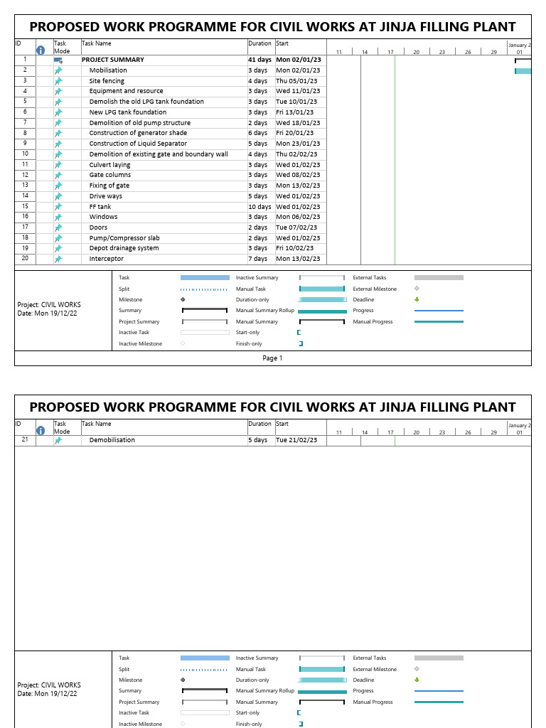Click the pin icon beside Site fencing
The image size is (546, 728).
(x=58, y=81)
